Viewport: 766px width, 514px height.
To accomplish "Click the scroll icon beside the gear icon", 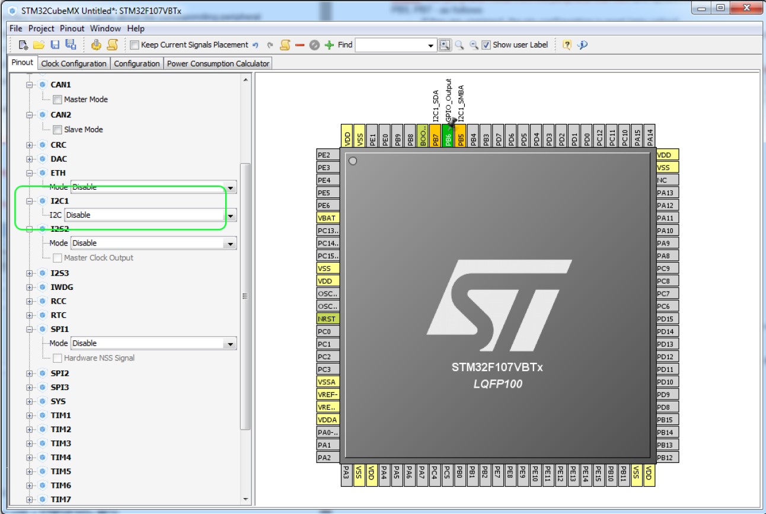I will coord(111,45).
